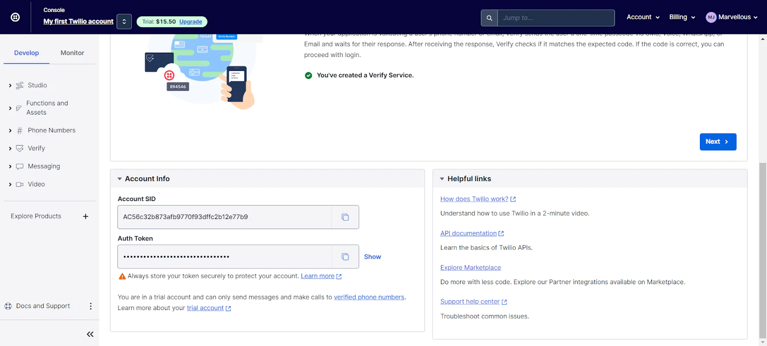The image size is (767, 346).
Task: Open Functions and Assets item
Action: (x=47, y=108)
